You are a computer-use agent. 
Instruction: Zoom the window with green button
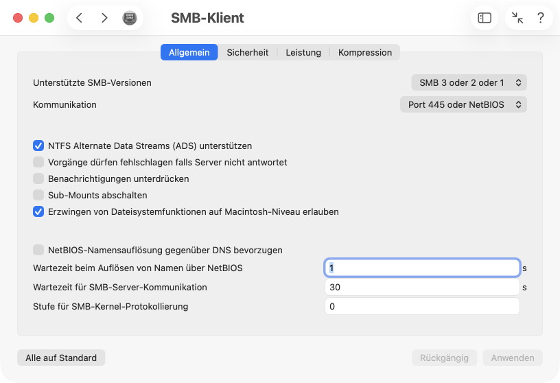(49, 18)
